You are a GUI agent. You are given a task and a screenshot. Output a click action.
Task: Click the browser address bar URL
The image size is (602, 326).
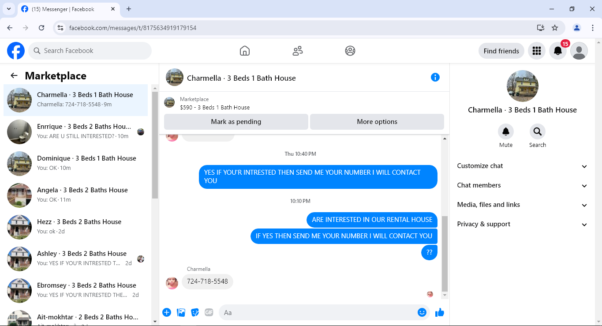(133, 28)
